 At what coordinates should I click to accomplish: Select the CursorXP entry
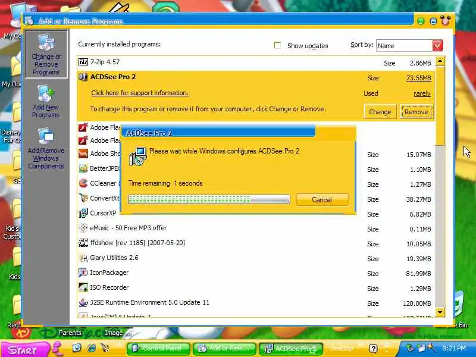click(256, 214)
